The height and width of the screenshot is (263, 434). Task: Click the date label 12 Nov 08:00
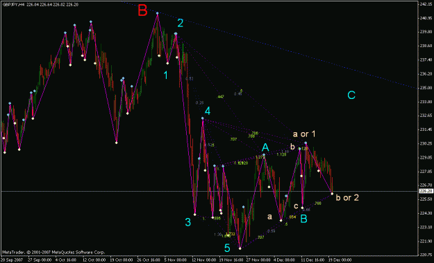(203, 260)
